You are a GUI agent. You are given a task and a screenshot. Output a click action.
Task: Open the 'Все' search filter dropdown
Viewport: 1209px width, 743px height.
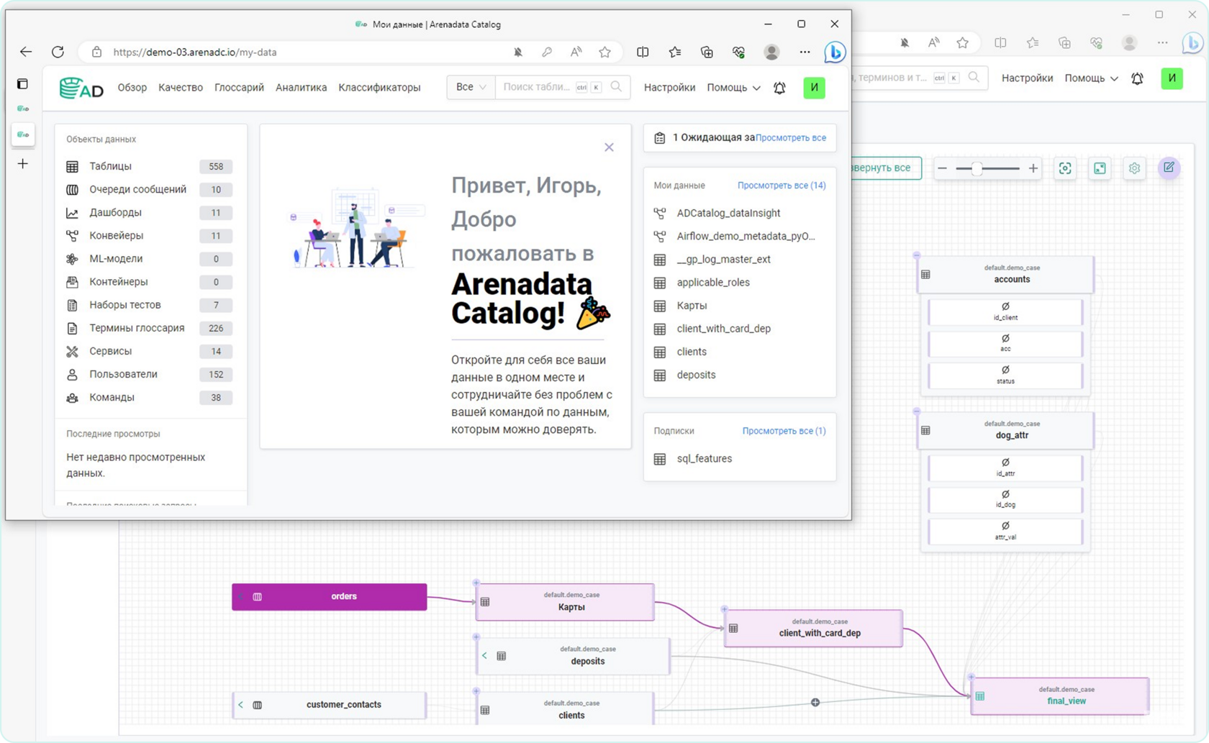pos(471,87)
